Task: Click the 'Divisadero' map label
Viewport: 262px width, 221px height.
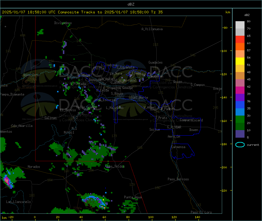Action: (x=63, y=23)
